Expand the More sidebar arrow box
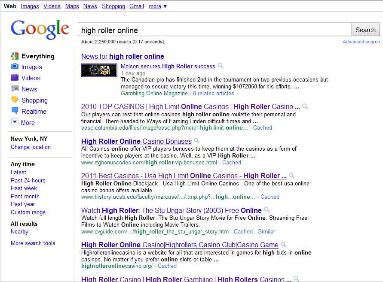The width and height of the screenshot is (383, 282). [15, 122]
